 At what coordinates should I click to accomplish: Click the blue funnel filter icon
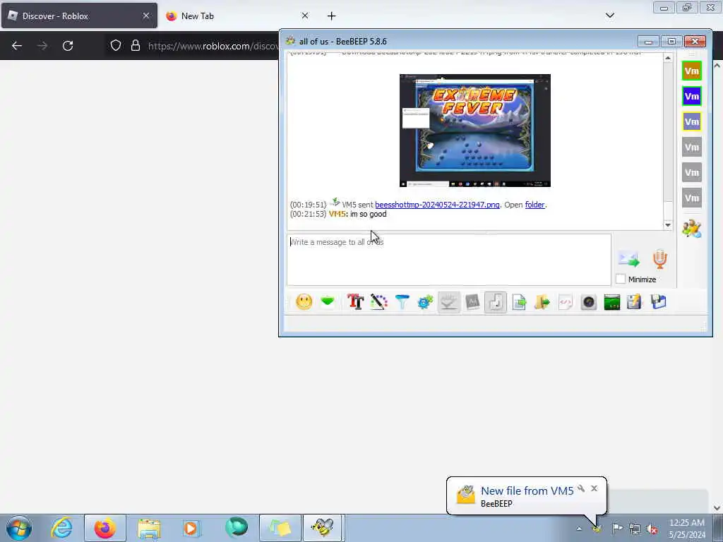click(402, 302)
